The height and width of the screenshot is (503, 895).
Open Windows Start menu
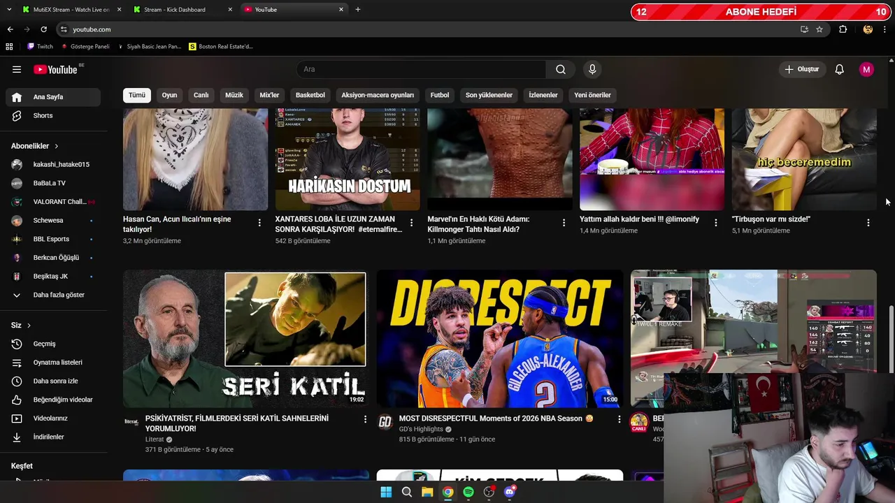[x=386, y=492]
